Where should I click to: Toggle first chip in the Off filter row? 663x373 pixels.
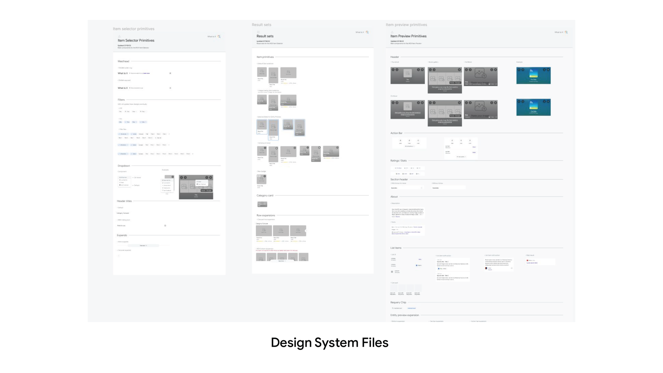[120, 112]
